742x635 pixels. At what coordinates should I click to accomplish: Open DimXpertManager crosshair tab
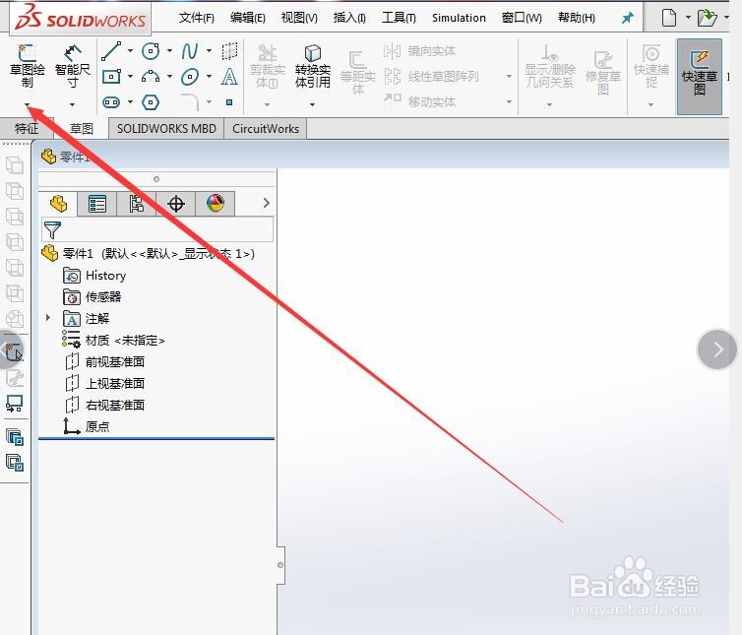[176, 204]
